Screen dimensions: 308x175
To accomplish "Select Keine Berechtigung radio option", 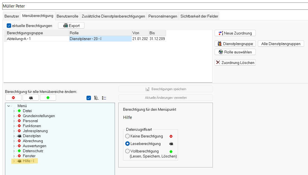I will [127, 136].
